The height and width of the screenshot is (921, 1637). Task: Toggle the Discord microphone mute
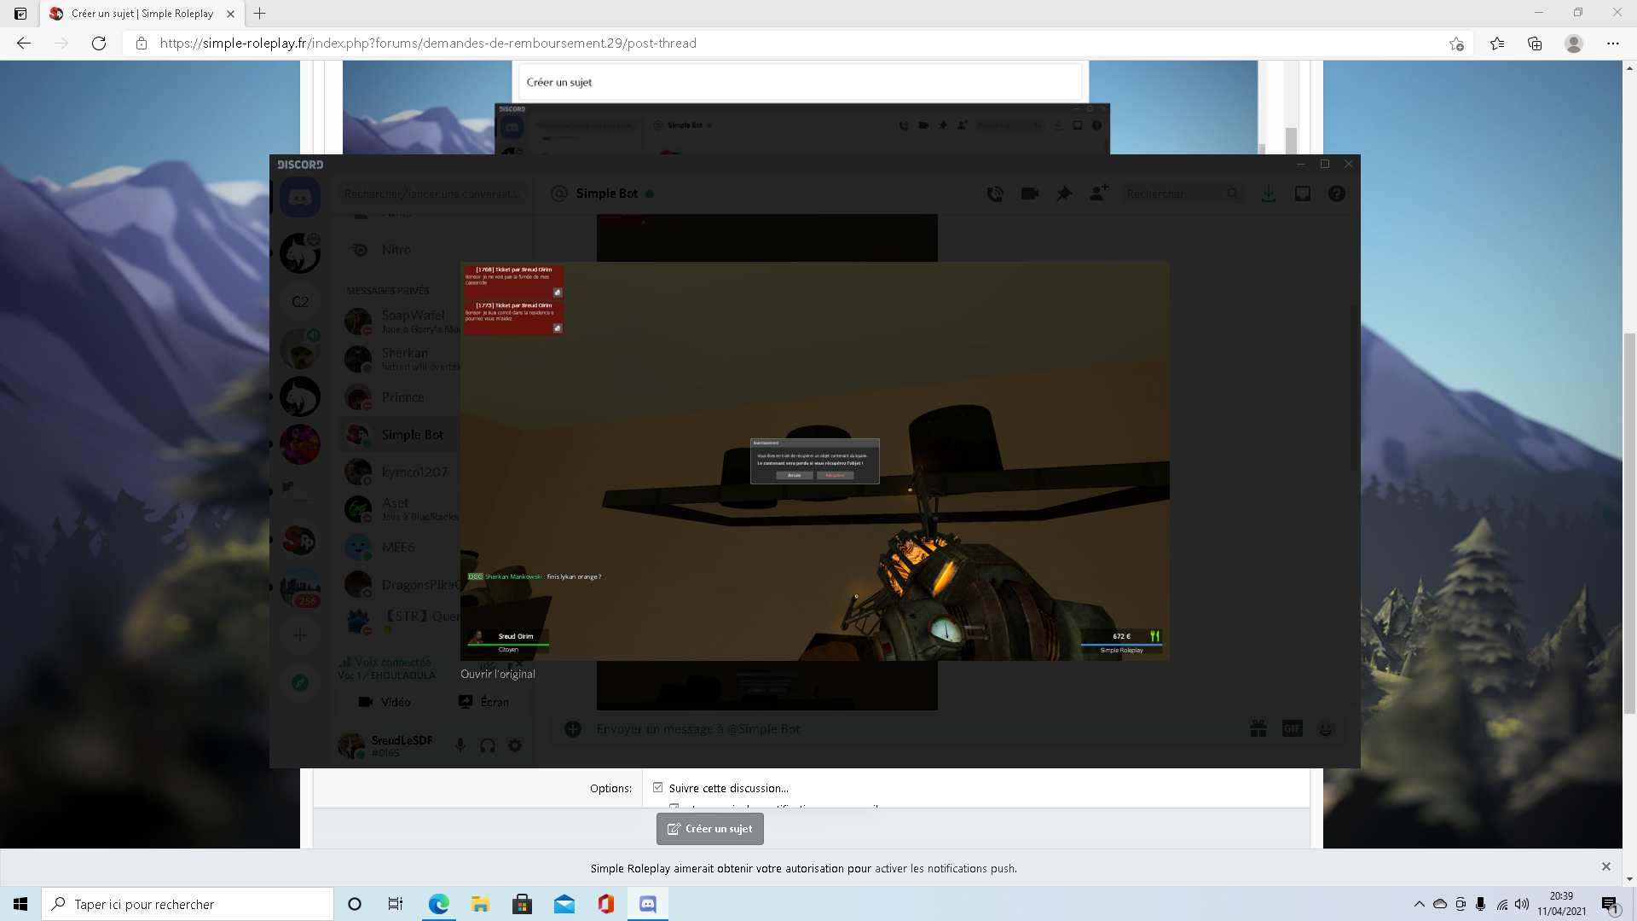click(x=460, y=745)
